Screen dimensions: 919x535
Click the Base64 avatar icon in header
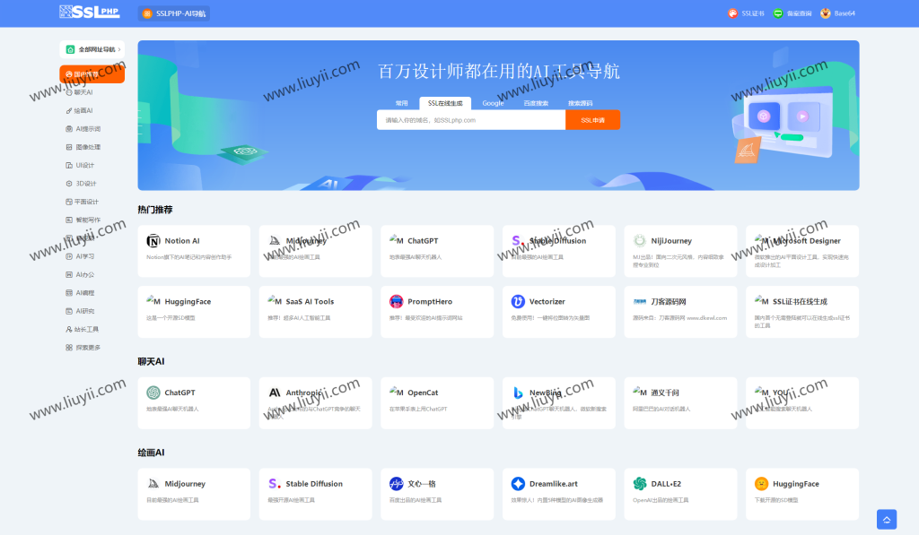[826, 13]
